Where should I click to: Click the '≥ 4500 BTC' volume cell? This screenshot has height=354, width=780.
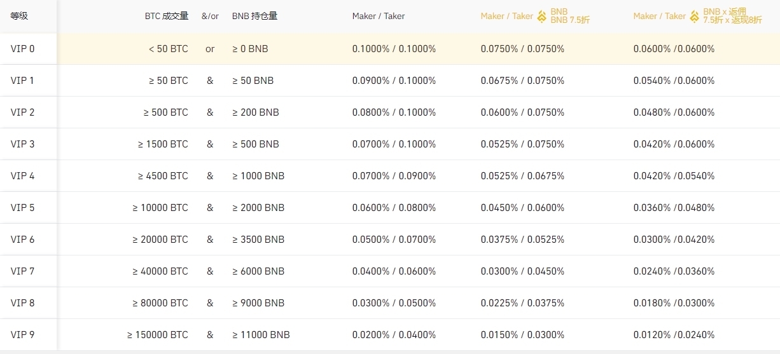[163, 176]
